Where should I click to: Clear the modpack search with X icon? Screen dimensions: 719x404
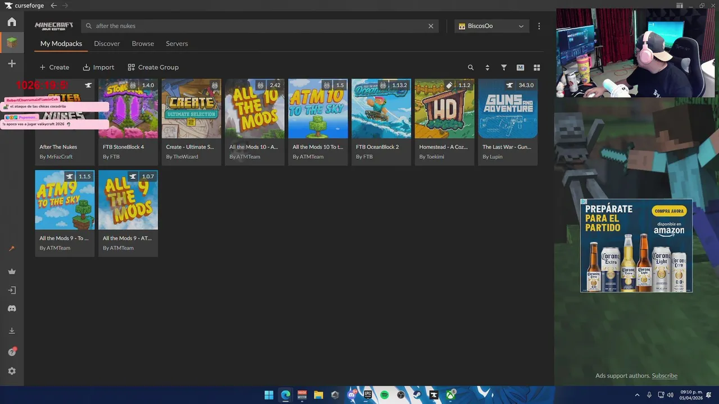(431, 26)
